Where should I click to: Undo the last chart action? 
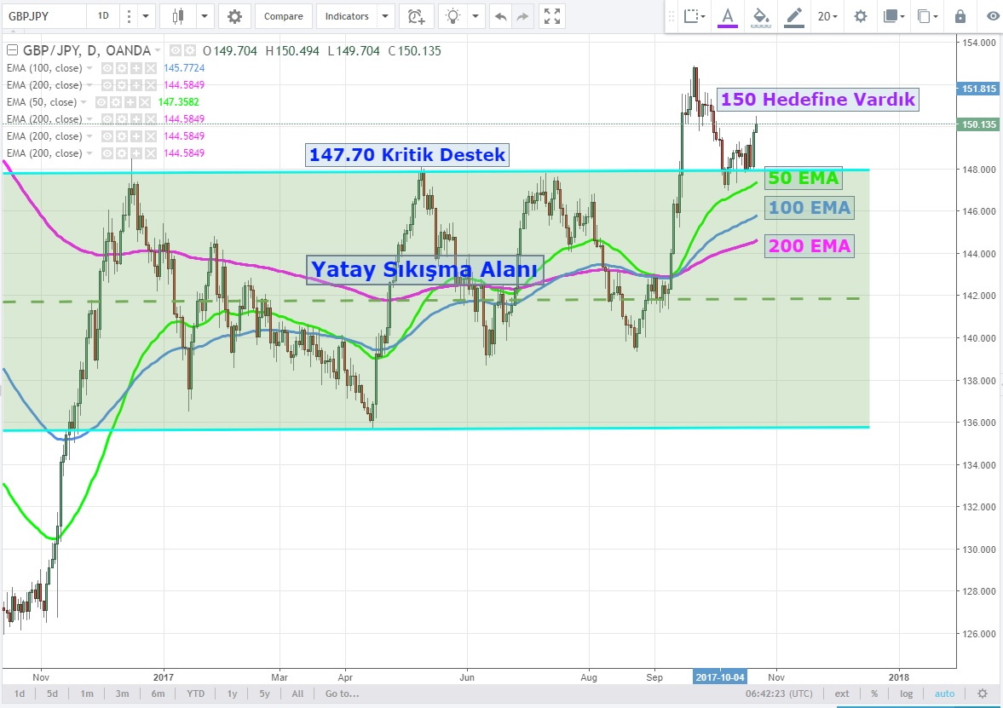pos(500,16)
